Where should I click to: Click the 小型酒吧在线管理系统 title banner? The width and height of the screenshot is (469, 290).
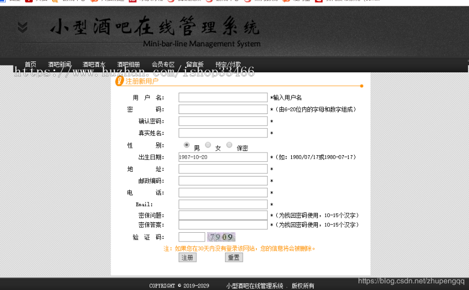point(155,26)
